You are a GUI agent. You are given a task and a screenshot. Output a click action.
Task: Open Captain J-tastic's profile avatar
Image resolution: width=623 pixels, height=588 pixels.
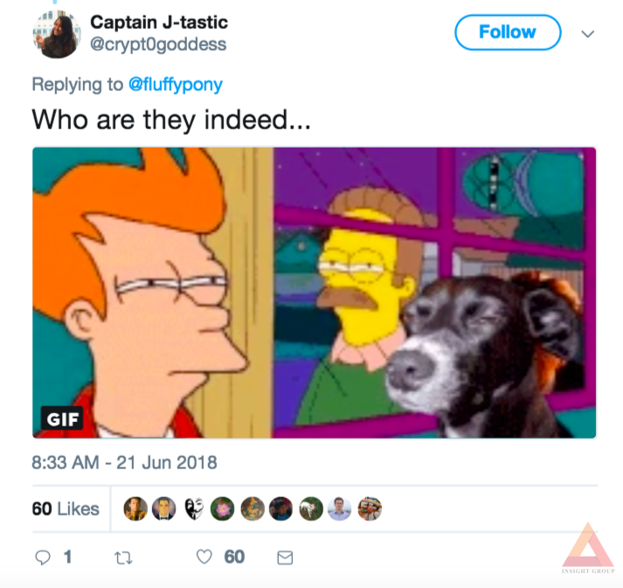click(x=57, y=34)
